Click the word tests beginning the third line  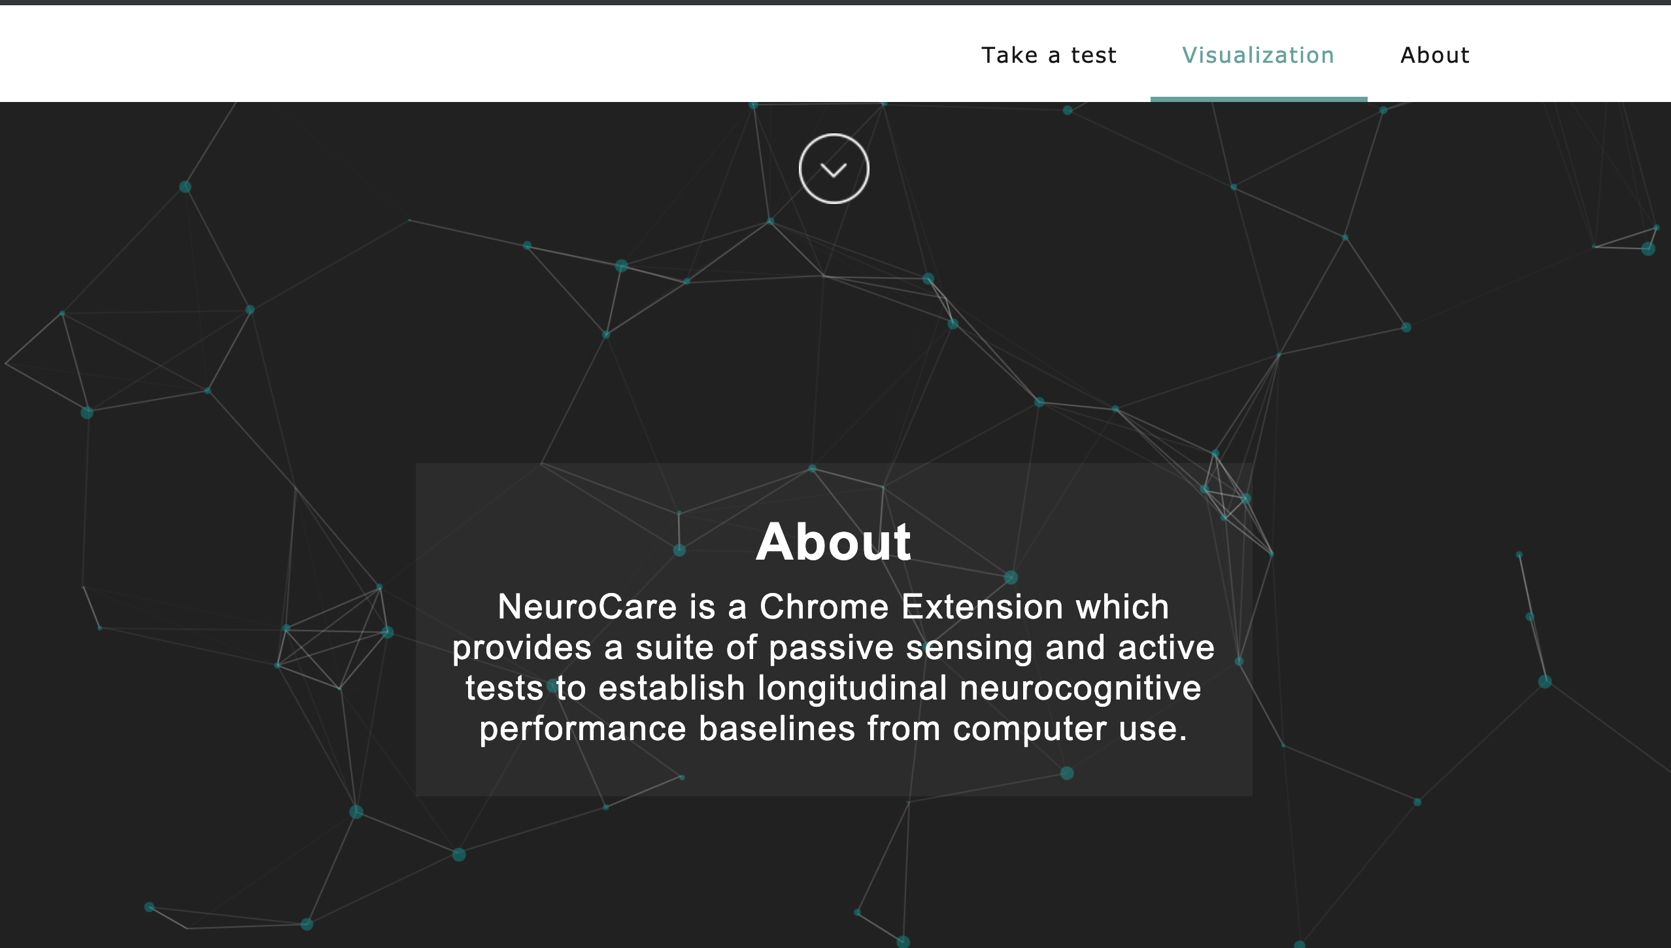[504, 688]
